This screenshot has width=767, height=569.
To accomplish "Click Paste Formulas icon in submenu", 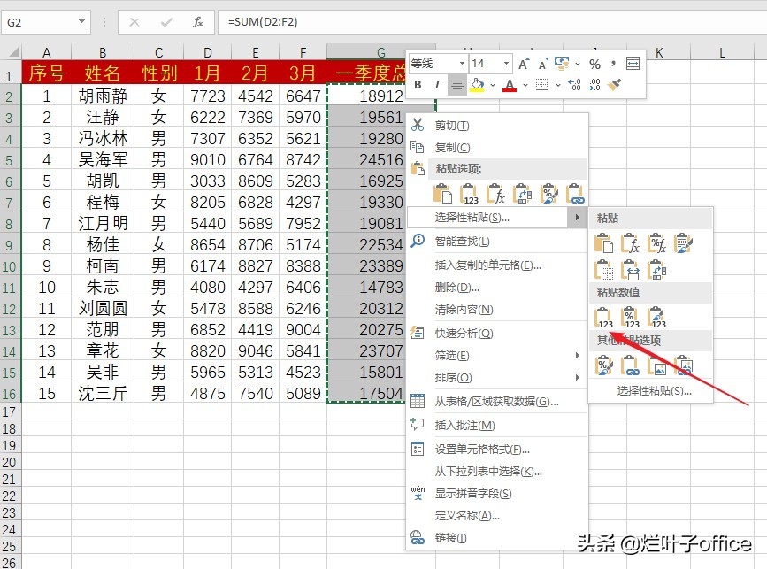I will [630, 242].
